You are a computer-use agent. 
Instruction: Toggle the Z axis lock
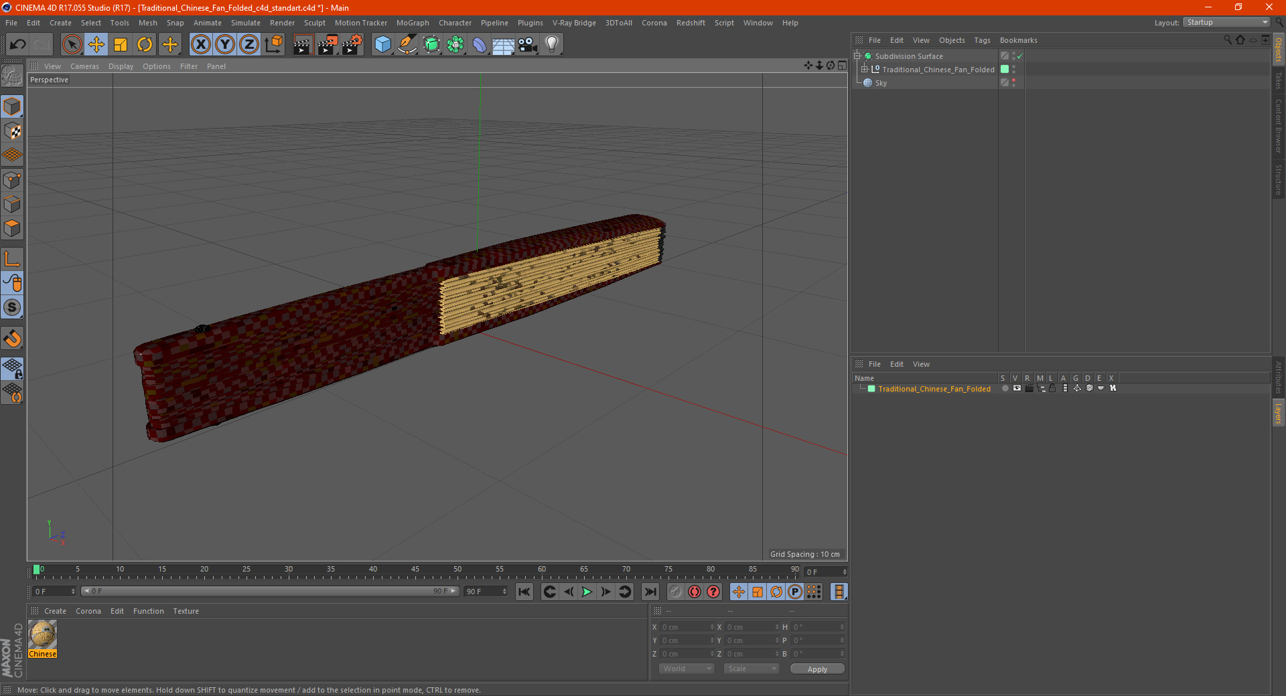[x=249, y=45]
